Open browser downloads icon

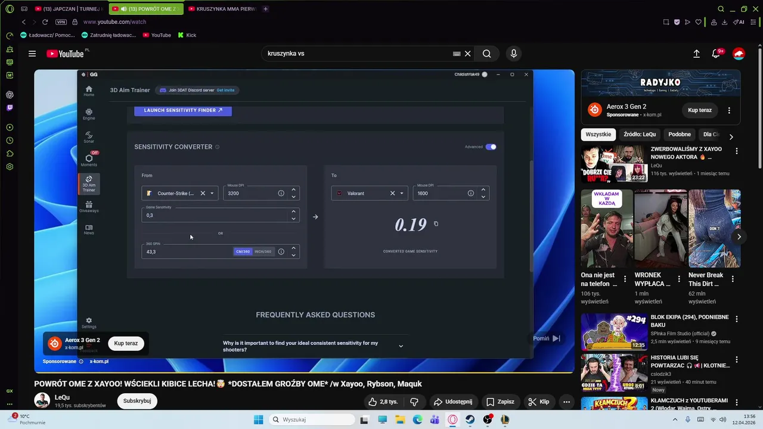click(724, 22)
